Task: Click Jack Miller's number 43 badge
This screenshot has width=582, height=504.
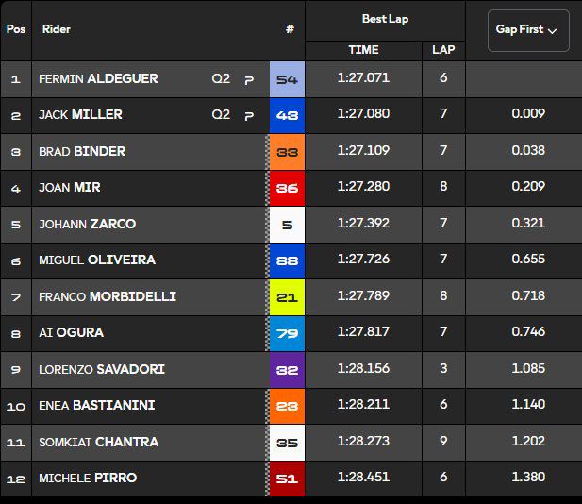Action: coord(287,115)
